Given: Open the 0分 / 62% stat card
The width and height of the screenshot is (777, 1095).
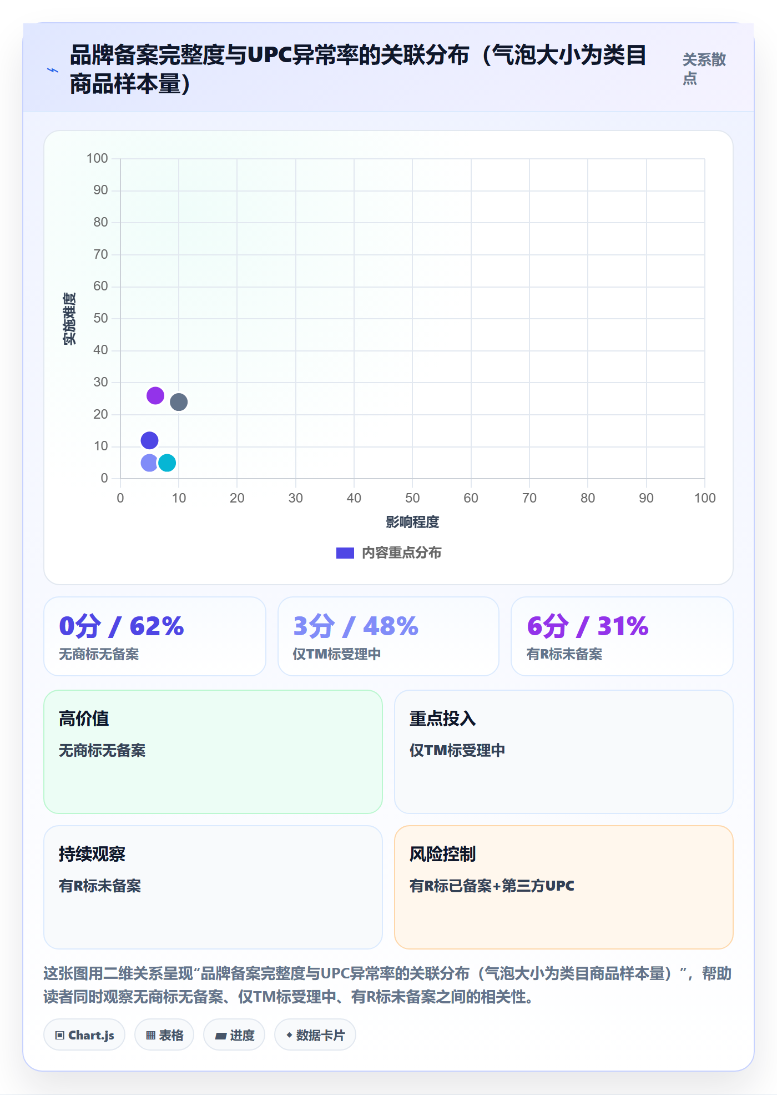Looking at the screenshot, I should pos(155,636).
